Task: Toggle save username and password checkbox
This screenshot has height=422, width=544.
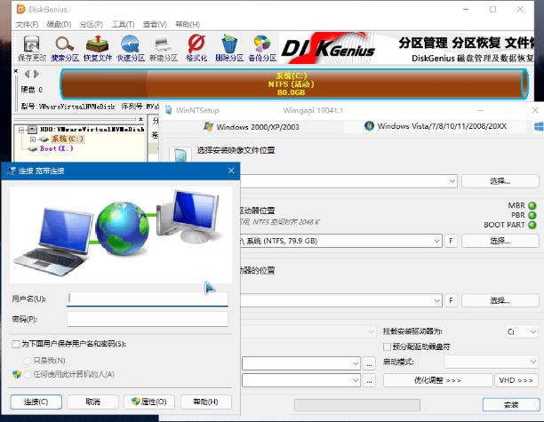Action: [16, 344]
